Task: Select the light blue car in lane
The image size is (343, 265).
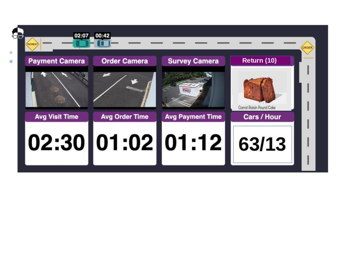Action: point(102,43)
